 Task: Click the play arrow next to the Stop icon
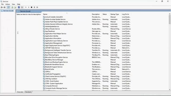tap(29, 7)
